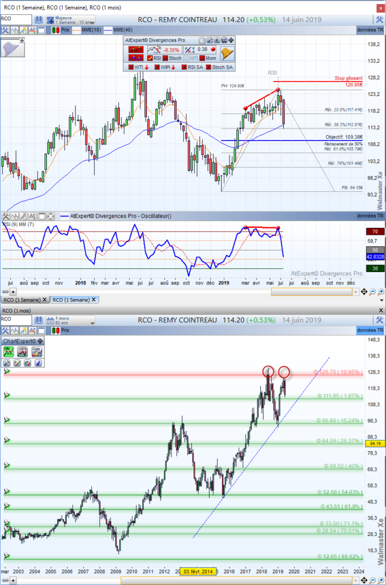Open the book icon beside top RCO field

39,20
